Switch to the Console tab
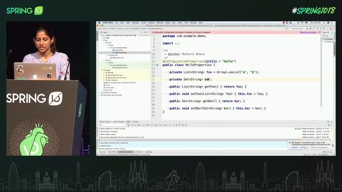This screenshot has width=342, height=192. (x=136, y=122)
